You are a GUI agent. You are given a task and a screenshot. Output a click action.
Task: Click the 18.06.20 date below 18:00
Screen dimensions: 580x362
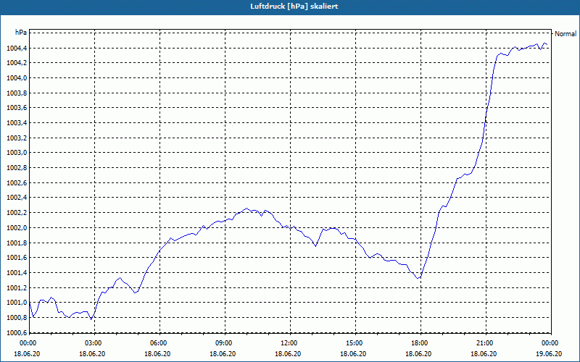click(x=418, y=353)
